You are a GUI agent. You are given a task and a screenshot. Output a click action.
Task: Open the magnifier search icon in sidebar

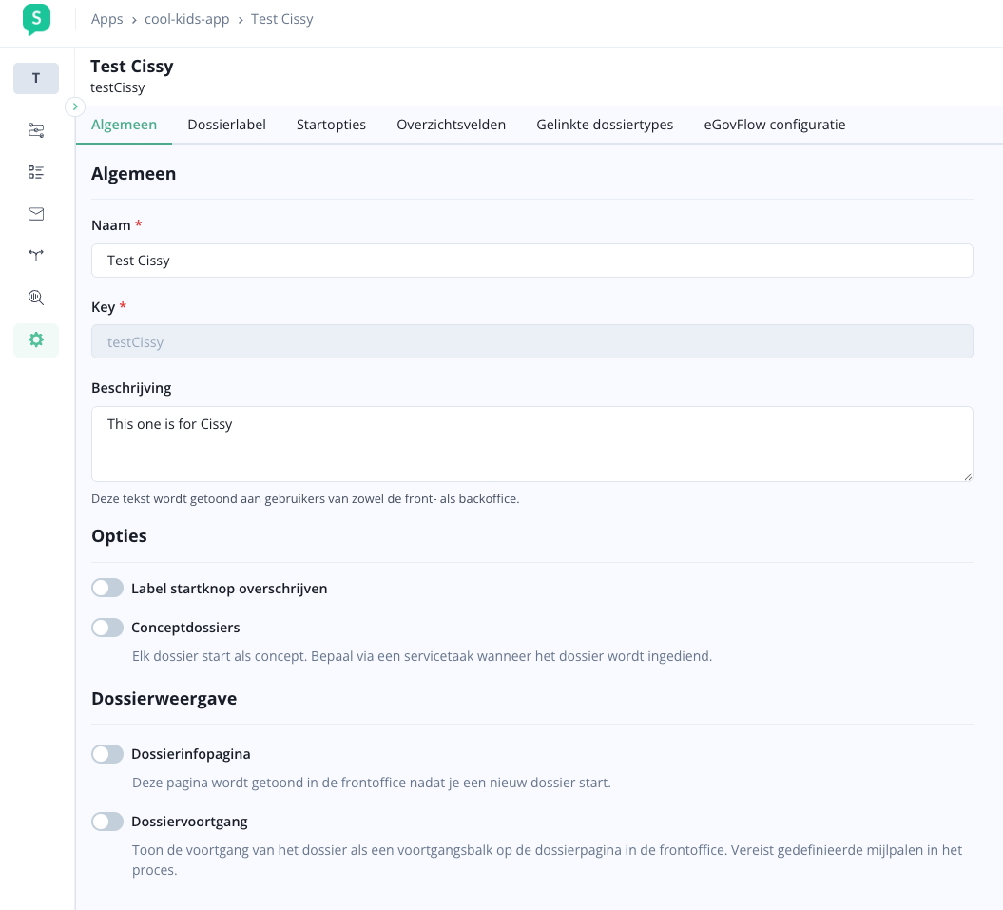pos(36,298)
